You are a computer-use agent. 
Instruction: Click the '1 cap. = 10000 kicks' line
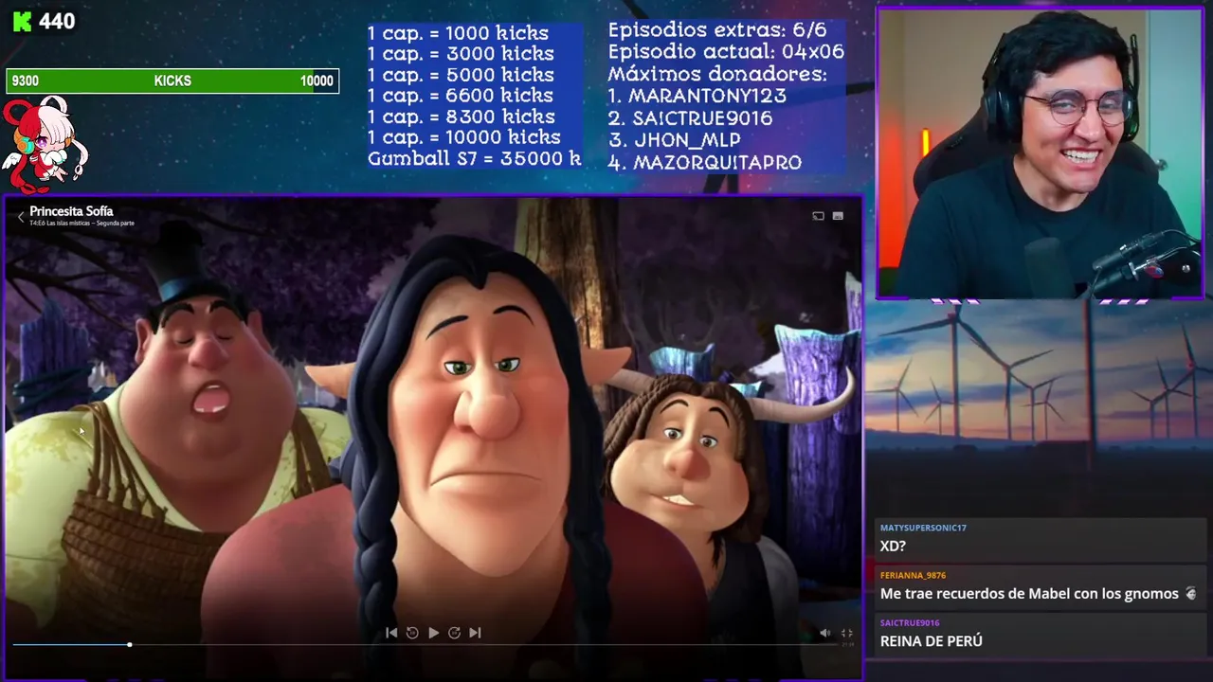[464, 137]
